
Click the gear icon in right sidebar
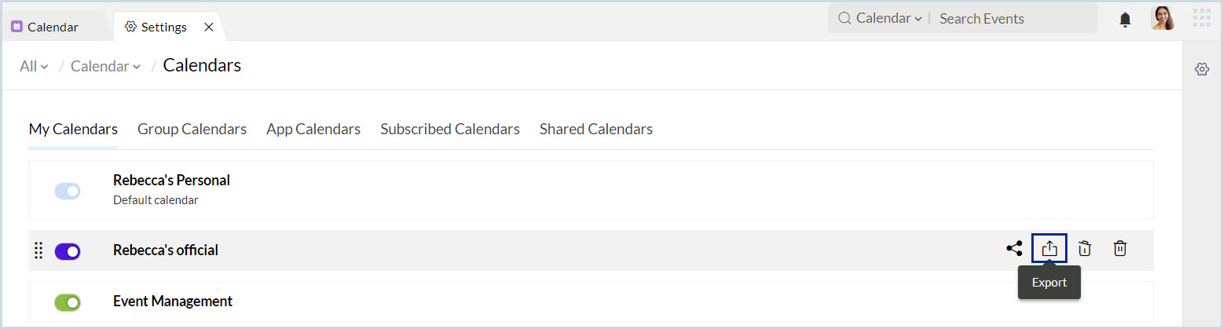point(1201,69)
